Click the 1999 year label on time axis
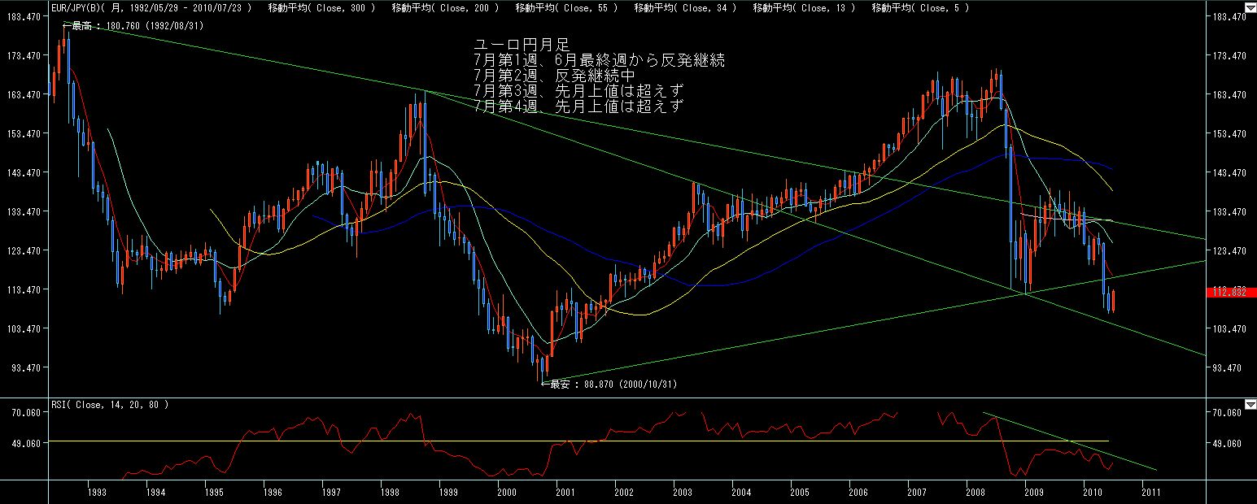 [447, 492]
